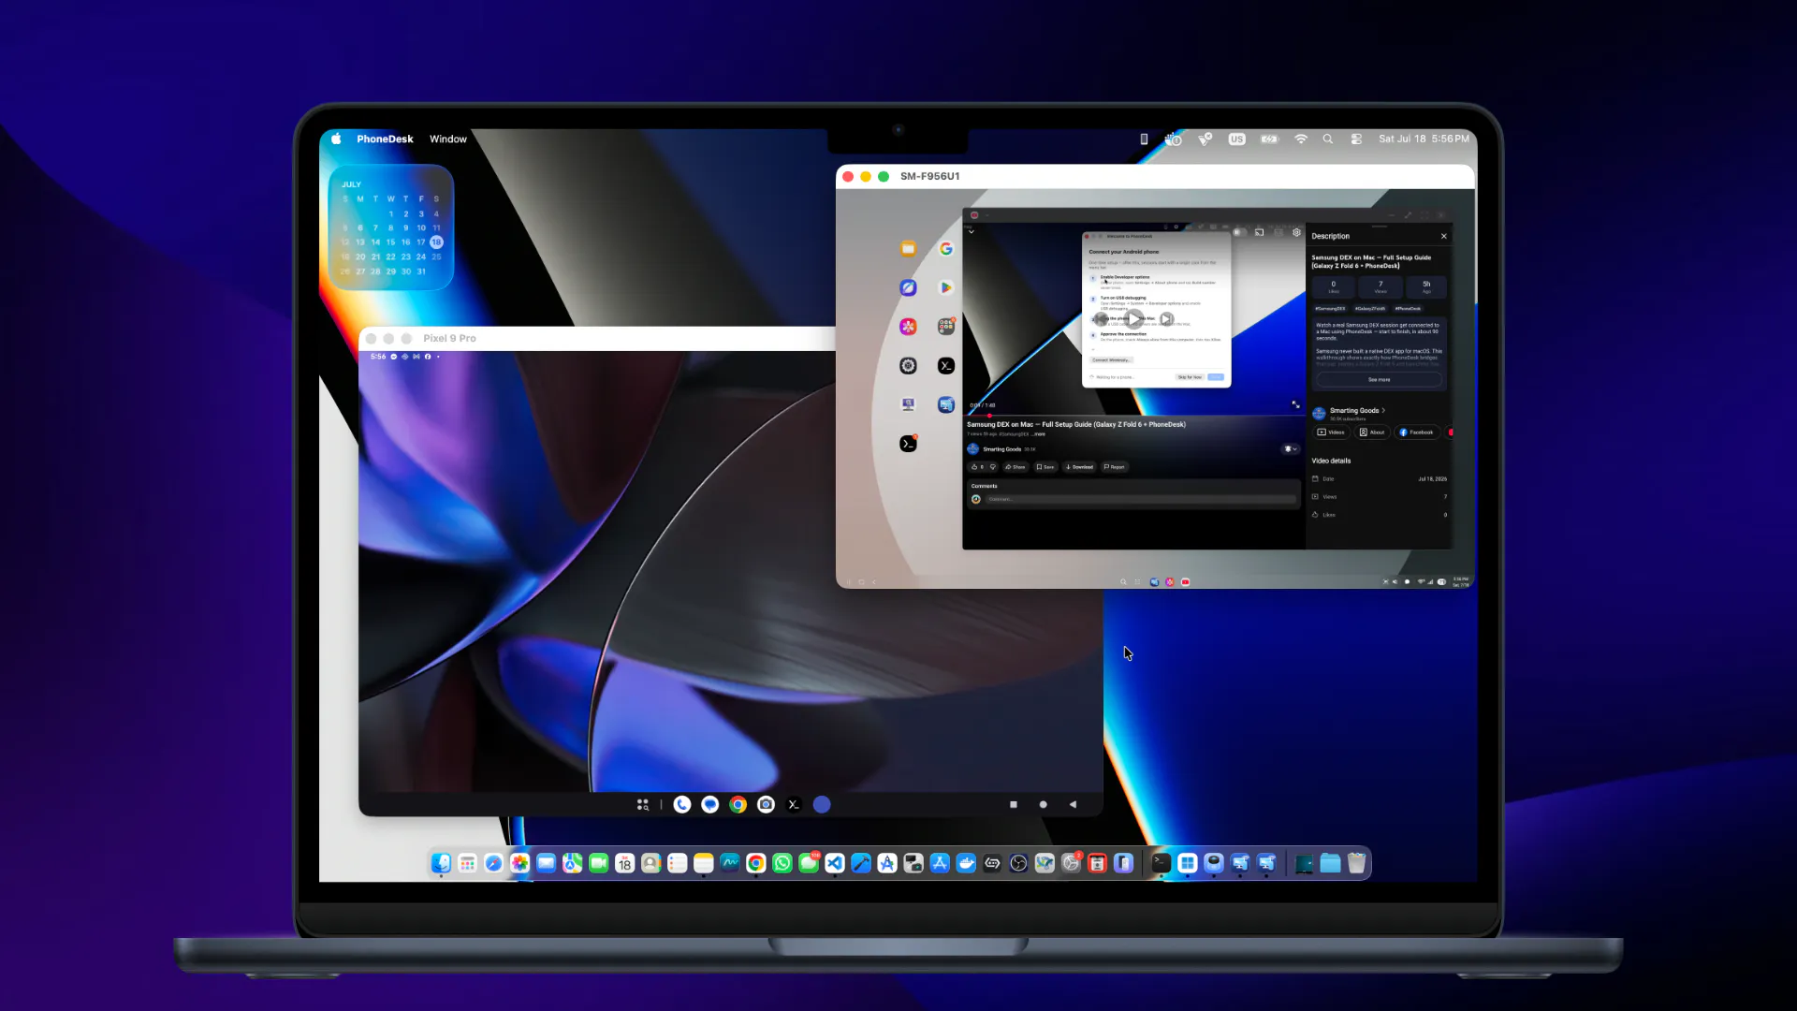Open the Samsung Gallery flower icon on the DeX desktop

click(908, 327)
